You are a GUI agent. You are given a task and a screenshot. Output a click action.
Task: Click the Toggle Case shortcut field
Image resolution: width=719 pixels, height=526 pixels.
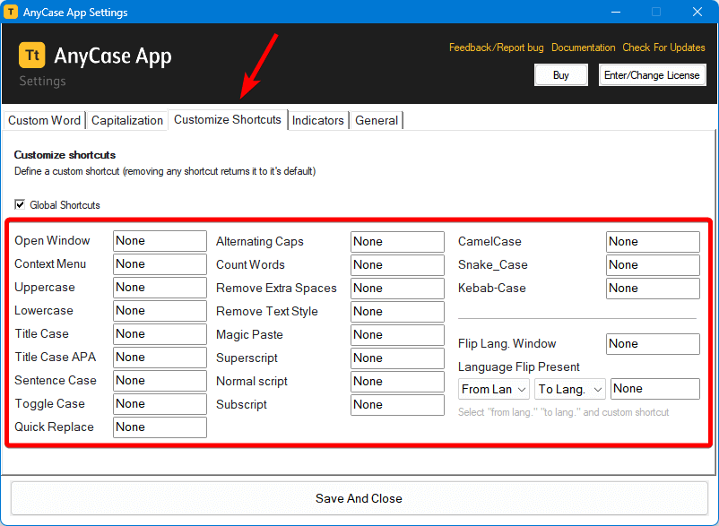160,404
